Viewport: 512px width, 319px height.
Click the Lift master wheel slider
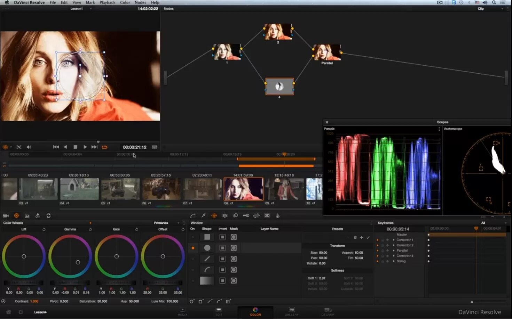tap(23, 283)
